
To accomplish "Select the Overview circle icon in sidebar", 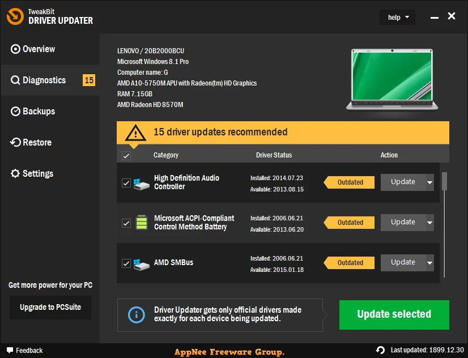I will (15, 49).
